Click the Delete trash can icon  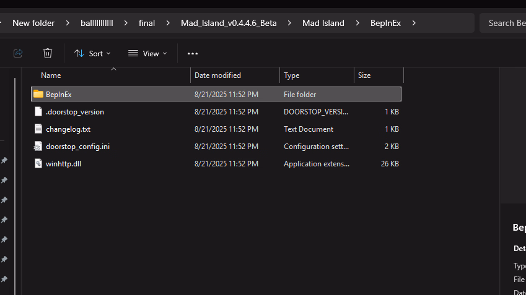(48, 53)
